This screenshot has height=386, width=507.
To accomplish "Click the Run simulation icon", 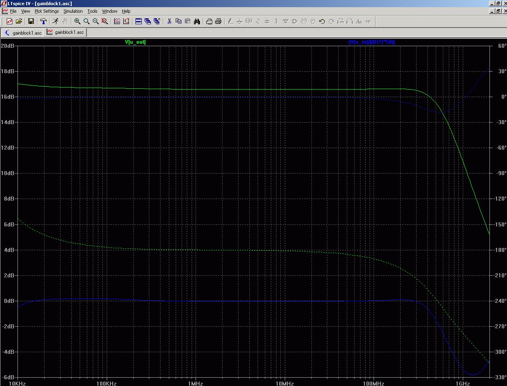I will (55, 21).
